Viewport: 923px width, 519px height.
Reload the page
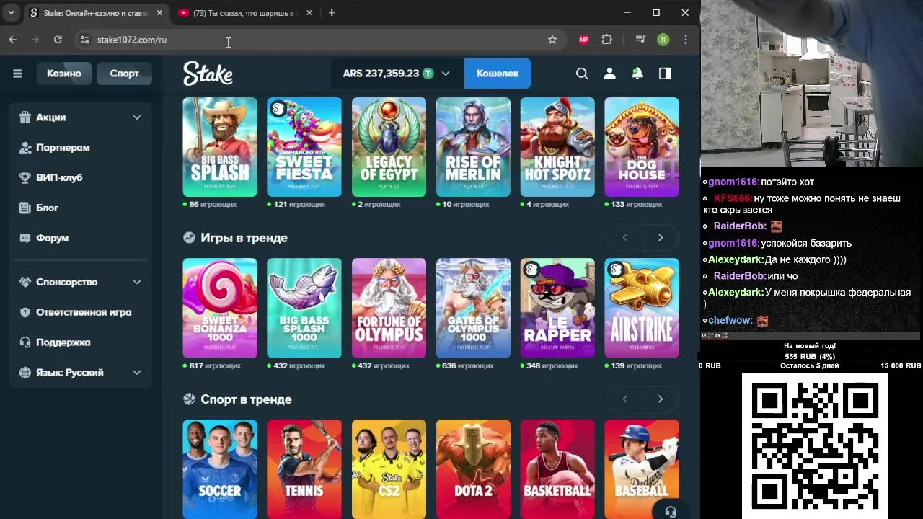point(58,40)
